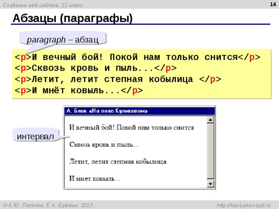Click rendered paragraph 'И мнет ковыль...'
The image size is (279, 209).
(95, 178)
